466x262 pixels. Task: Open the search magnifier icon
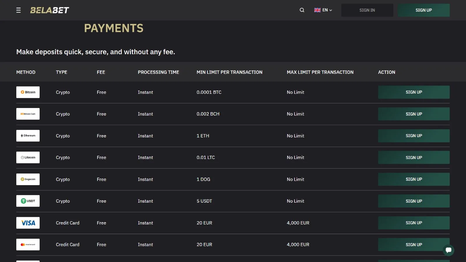[302, 10]
